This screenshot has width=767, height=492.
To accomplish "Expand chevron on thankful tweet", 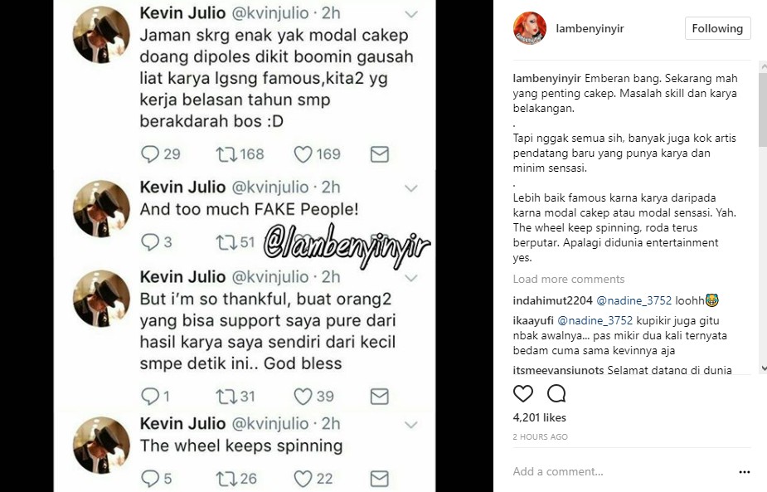I will pyautogui.click(x=411, y=278).
